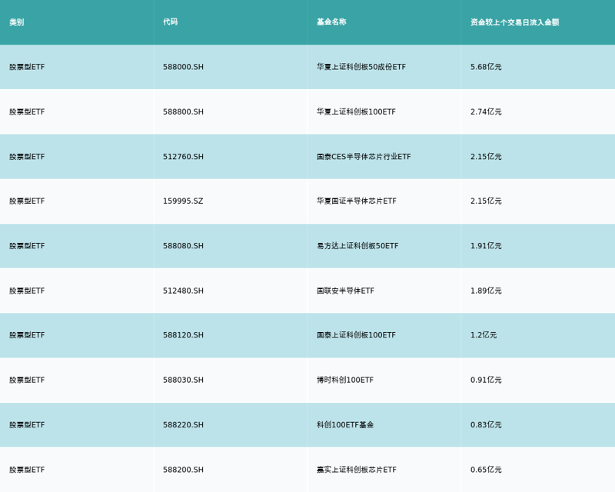The height and width of the screenshot is (492, 615).
Task: Select code 512760.SH
Action: click(x=183, y=157)
